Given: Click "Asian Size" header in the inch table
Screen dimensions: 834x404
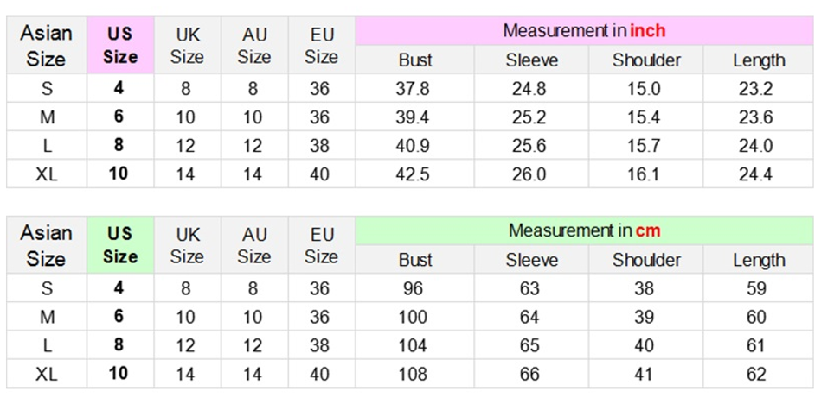Looking at the screenshot, I should (46, 45).
